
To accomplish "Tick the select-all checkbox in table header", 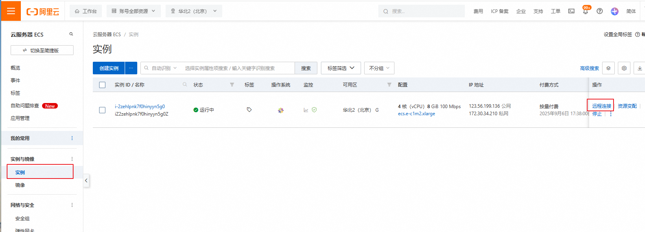I will click(102, 85).
